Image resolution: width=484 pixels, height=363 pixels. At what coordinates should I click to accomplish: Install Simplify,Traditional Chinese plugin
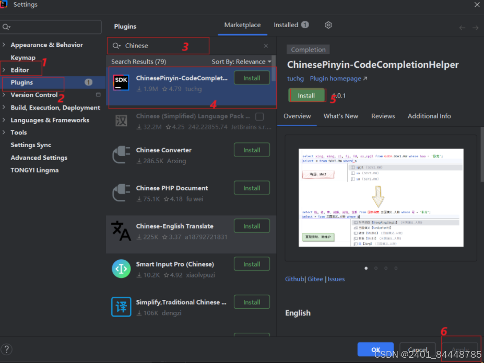point(252,302)
